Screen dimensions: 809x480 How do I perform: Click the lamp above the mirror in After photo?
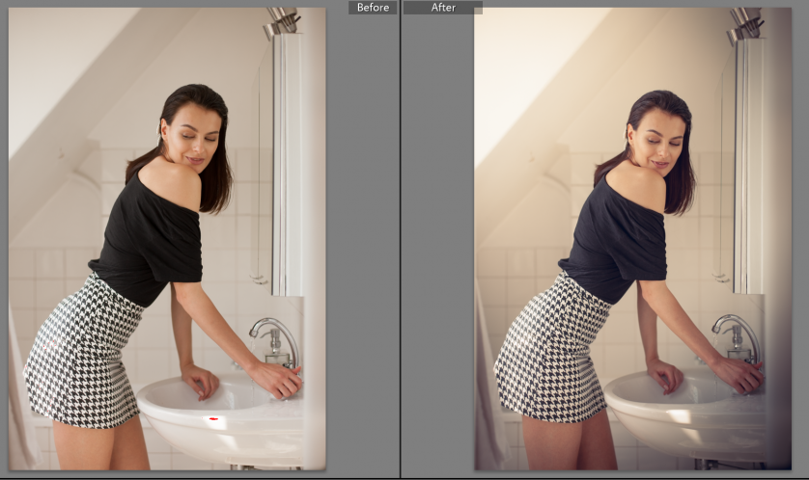click(745, 20)
